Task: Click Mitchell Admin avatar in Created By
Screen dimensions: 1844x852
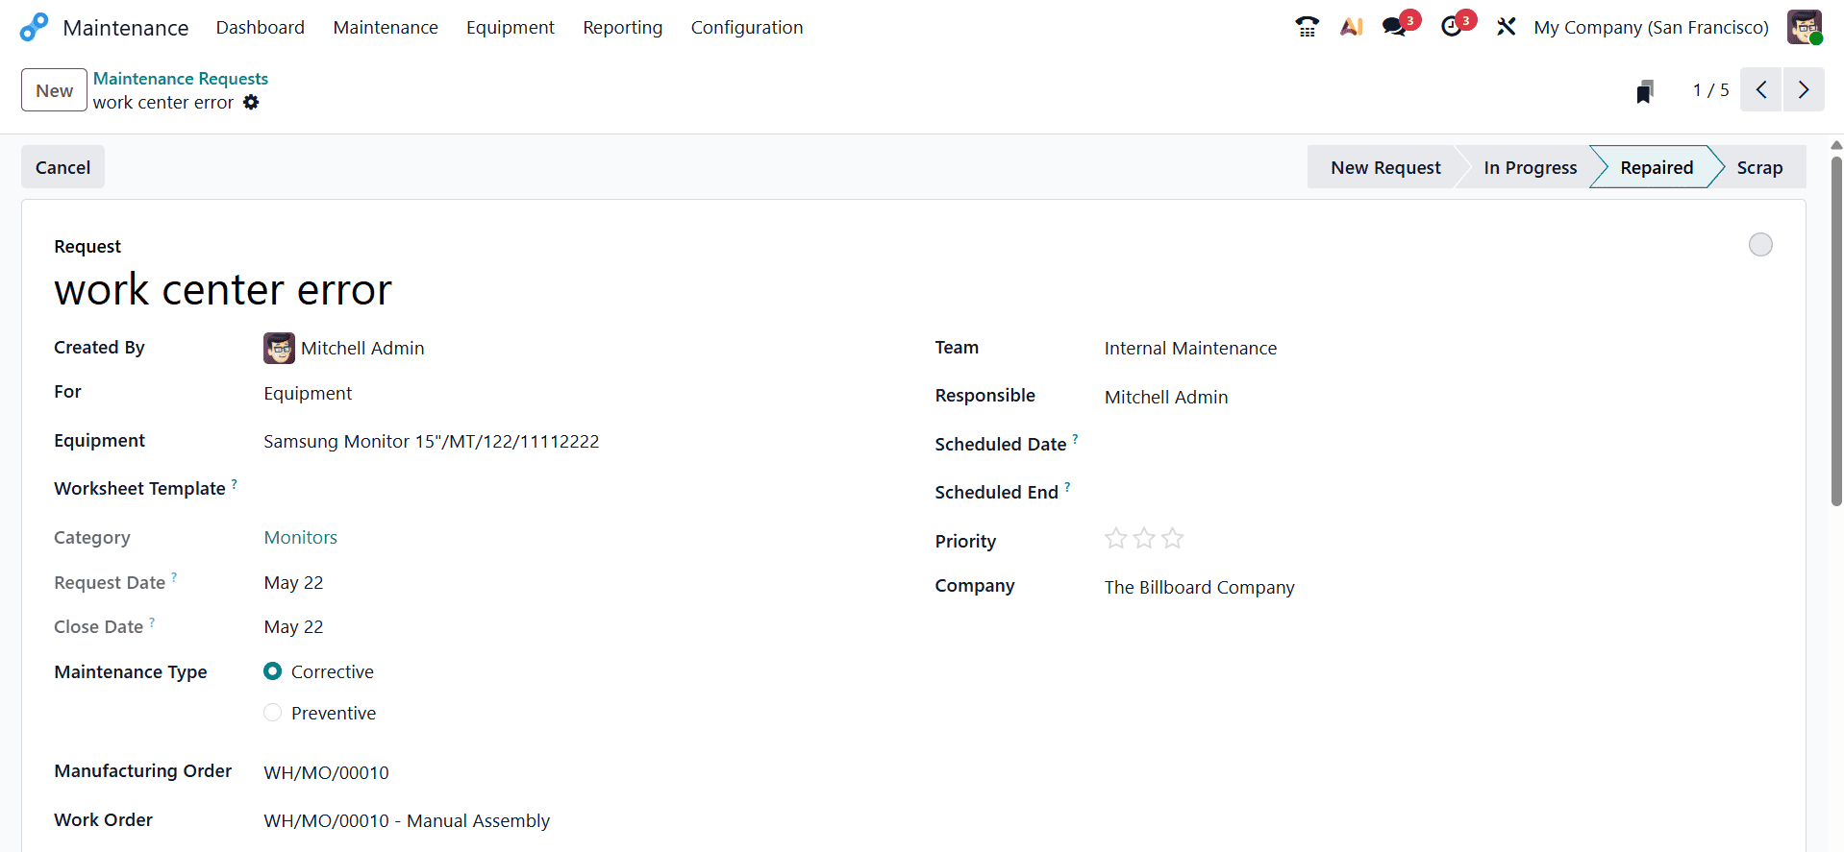Action: pos(279,348)
